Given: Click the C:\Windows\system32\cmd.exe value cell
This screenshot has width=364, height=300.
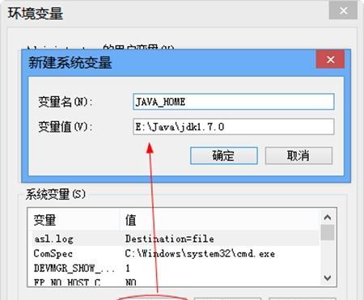Looking at the screenshot, I should pos(200,254).
